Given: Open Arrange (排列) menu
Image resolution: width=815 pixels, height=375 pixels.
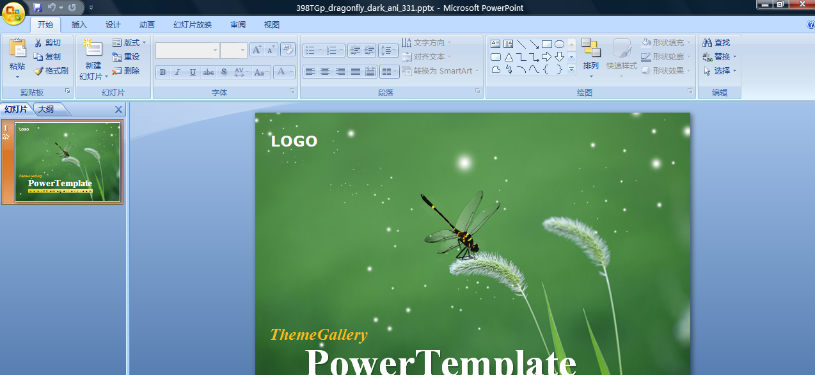Looking at the screenshot, I should [x=591, y=58].
